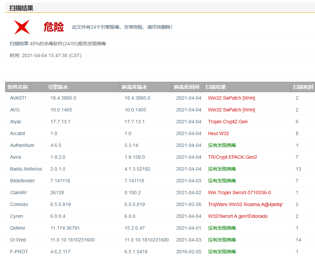Click Avira database version 1.9.159.0

click(x=135, y=157)
